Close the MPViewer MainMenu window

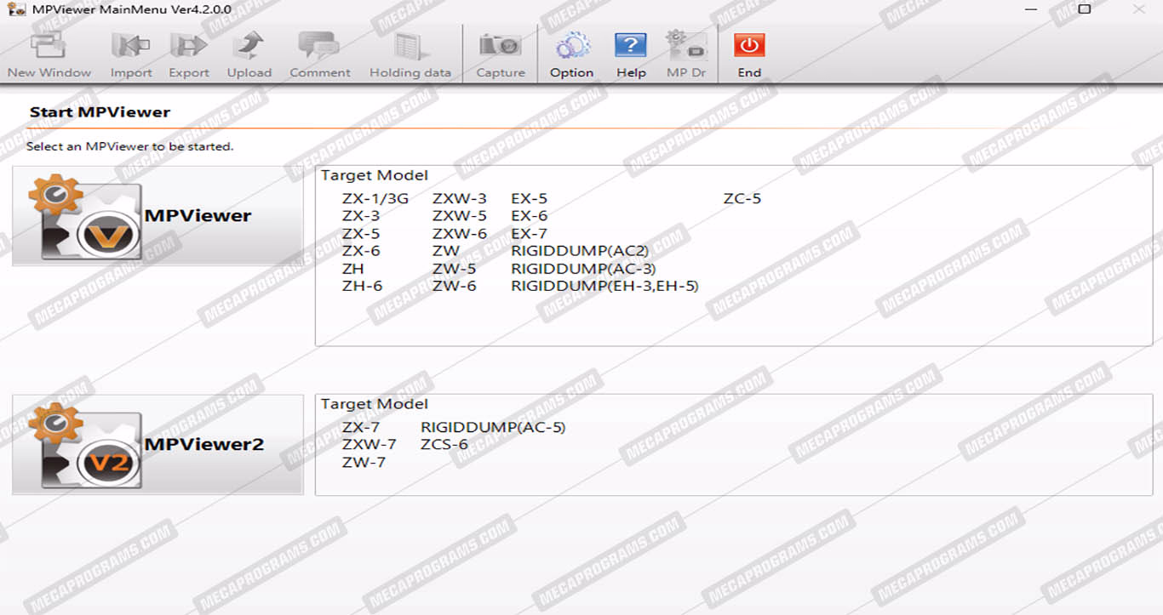click(1139, 9)
